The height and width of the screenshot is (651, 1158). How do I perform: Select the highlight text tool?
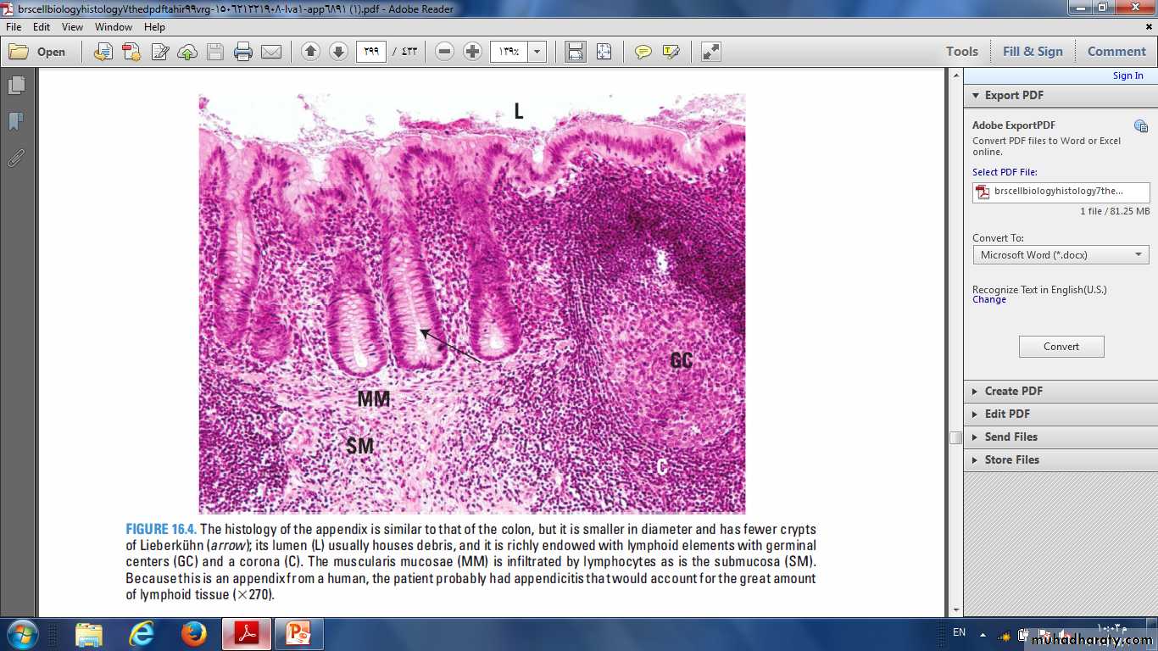pyautogui.click(x=671, y=52)
